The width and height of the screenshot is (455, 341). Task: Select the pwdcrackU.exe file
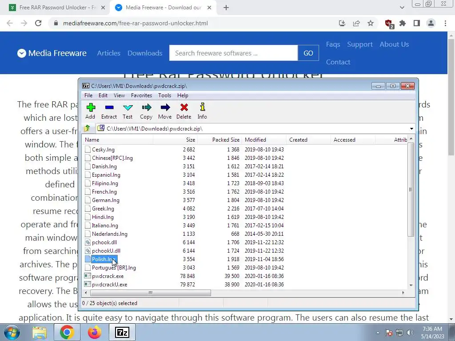pos(109,285)
